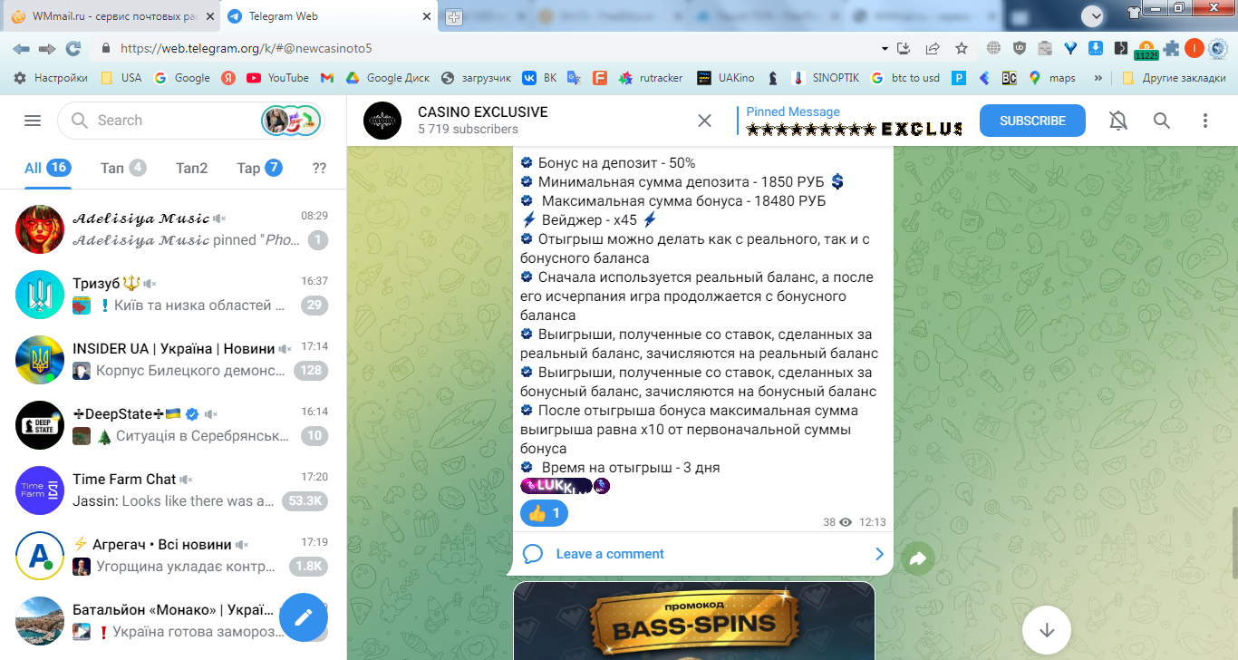
Task: Open the Настройки bookmark
Action: coord(52,78)
